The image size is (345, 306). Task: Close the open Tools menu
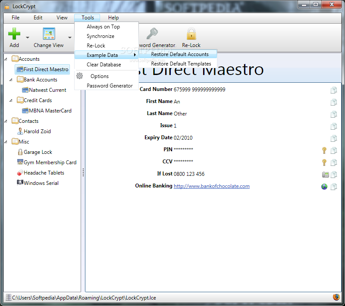88,18
